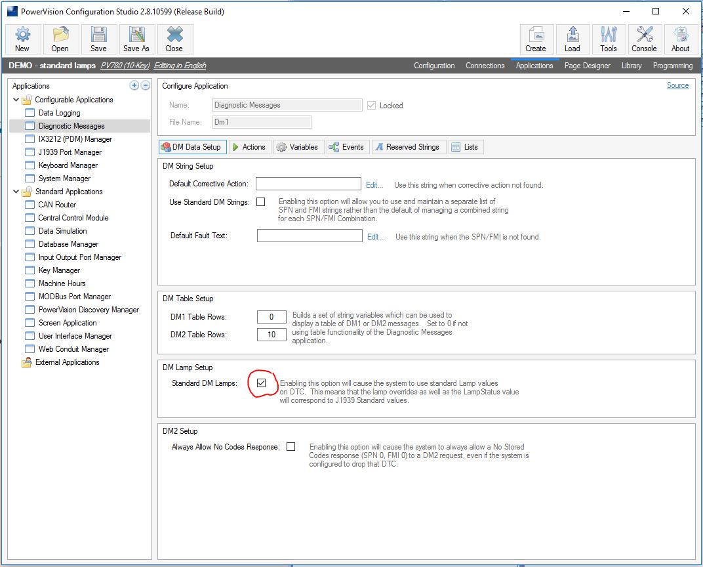Close the configuration with the blue X icon
This screenshot has height=567, width=703.
174,35
